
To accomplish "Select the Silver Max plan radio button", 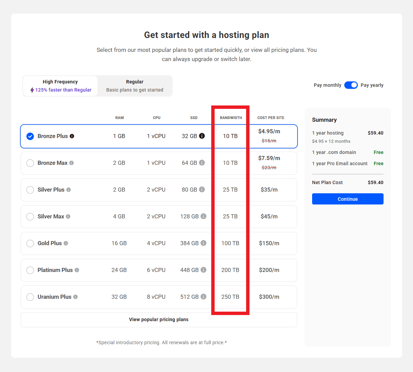I will point(30,216).
